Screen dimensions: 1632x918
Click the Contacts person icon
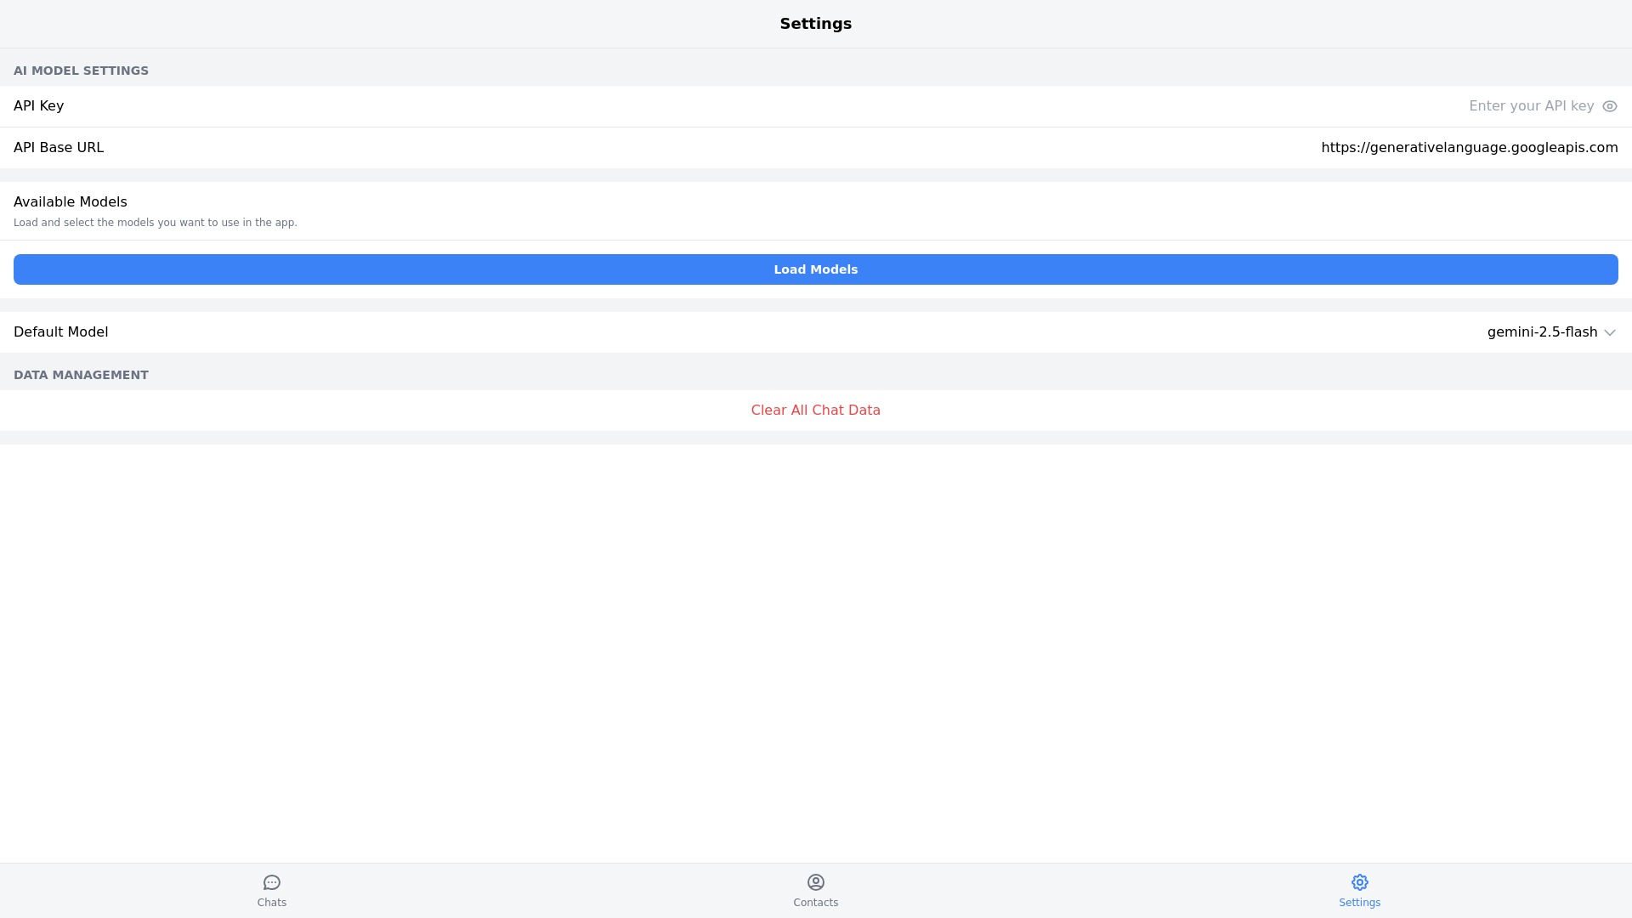(x=816, y=882)
